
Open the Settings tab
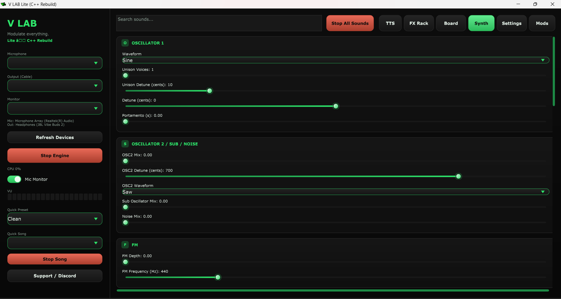pyautogui.click(x=512, y=23)
